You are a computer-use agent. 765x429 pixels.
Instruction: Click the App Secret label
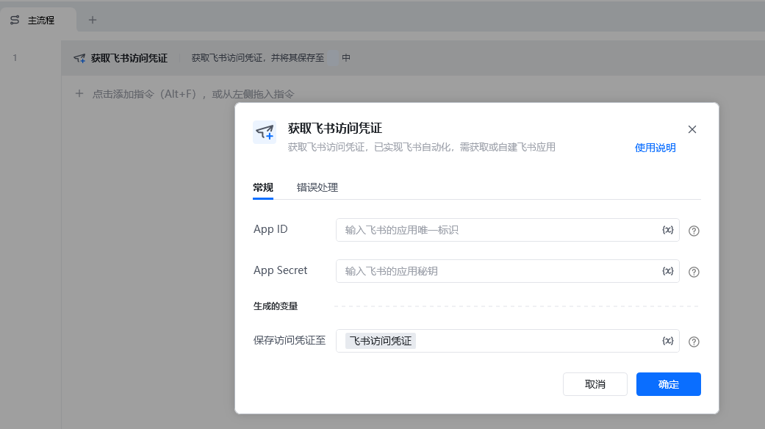280,270
